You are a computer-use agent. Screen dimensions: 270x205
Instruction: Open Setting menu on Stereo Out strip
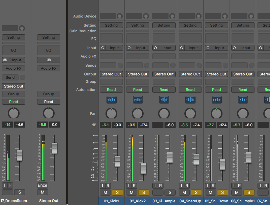pos(49,37)
